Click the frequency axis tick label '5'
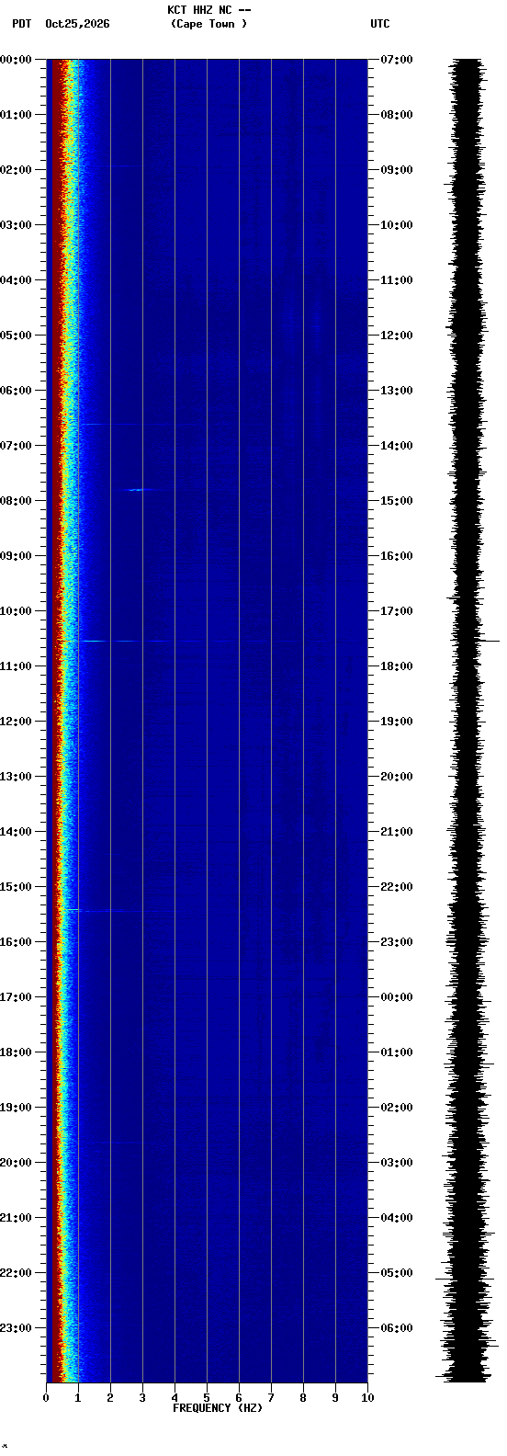 207,1398
